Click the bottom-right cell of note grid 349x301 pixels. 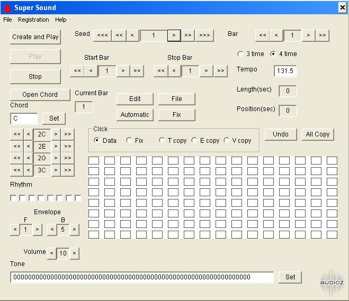click(x=332, y=234)
